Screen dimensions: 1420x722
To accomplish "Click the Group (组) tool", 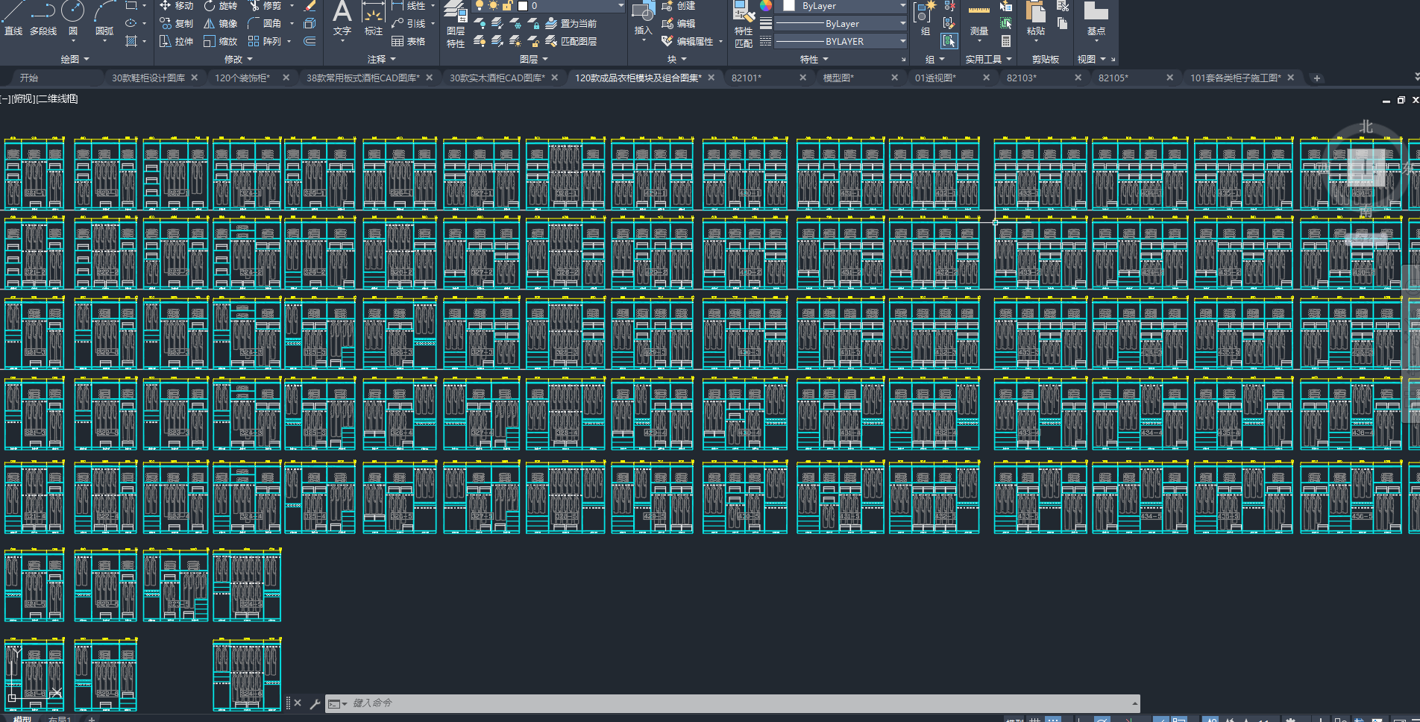I will click(925, 18).
